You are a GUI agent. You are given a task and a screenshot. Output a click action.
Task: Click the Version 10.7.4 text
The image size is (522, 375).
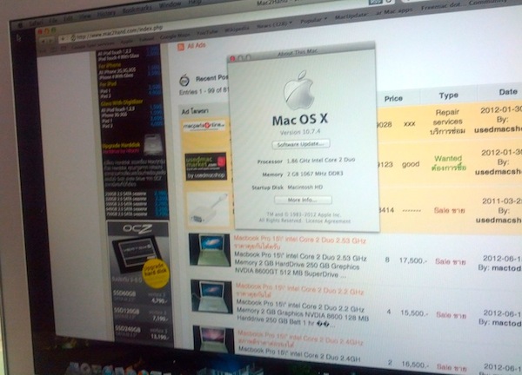click(299, 130)
